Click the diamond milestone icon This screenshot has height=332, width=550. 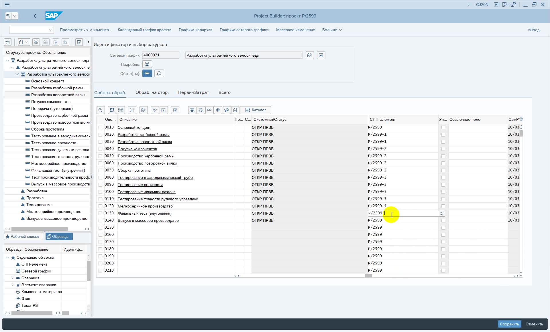pyautogui.click(x=218, y=110)
